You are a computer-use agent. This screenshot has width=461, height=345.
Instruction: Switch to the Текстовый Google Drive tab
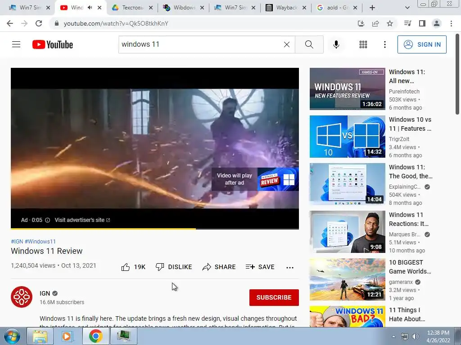click(133, 8)
